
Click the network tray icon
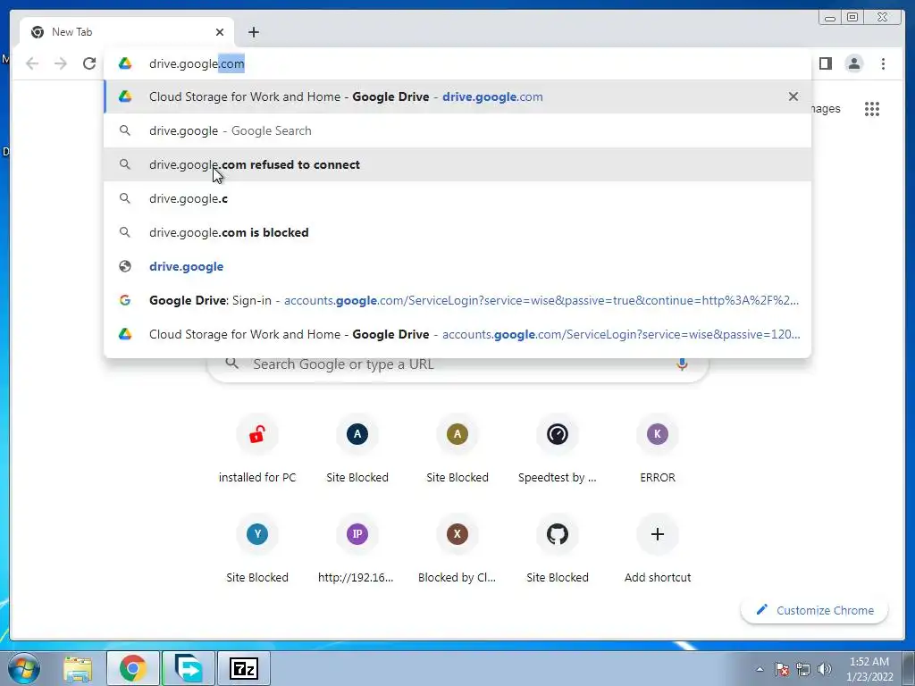click(803, 669)
